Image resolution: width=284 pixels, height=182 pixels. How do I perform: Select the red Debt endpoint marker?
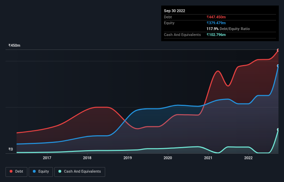(x=278, y=50)
